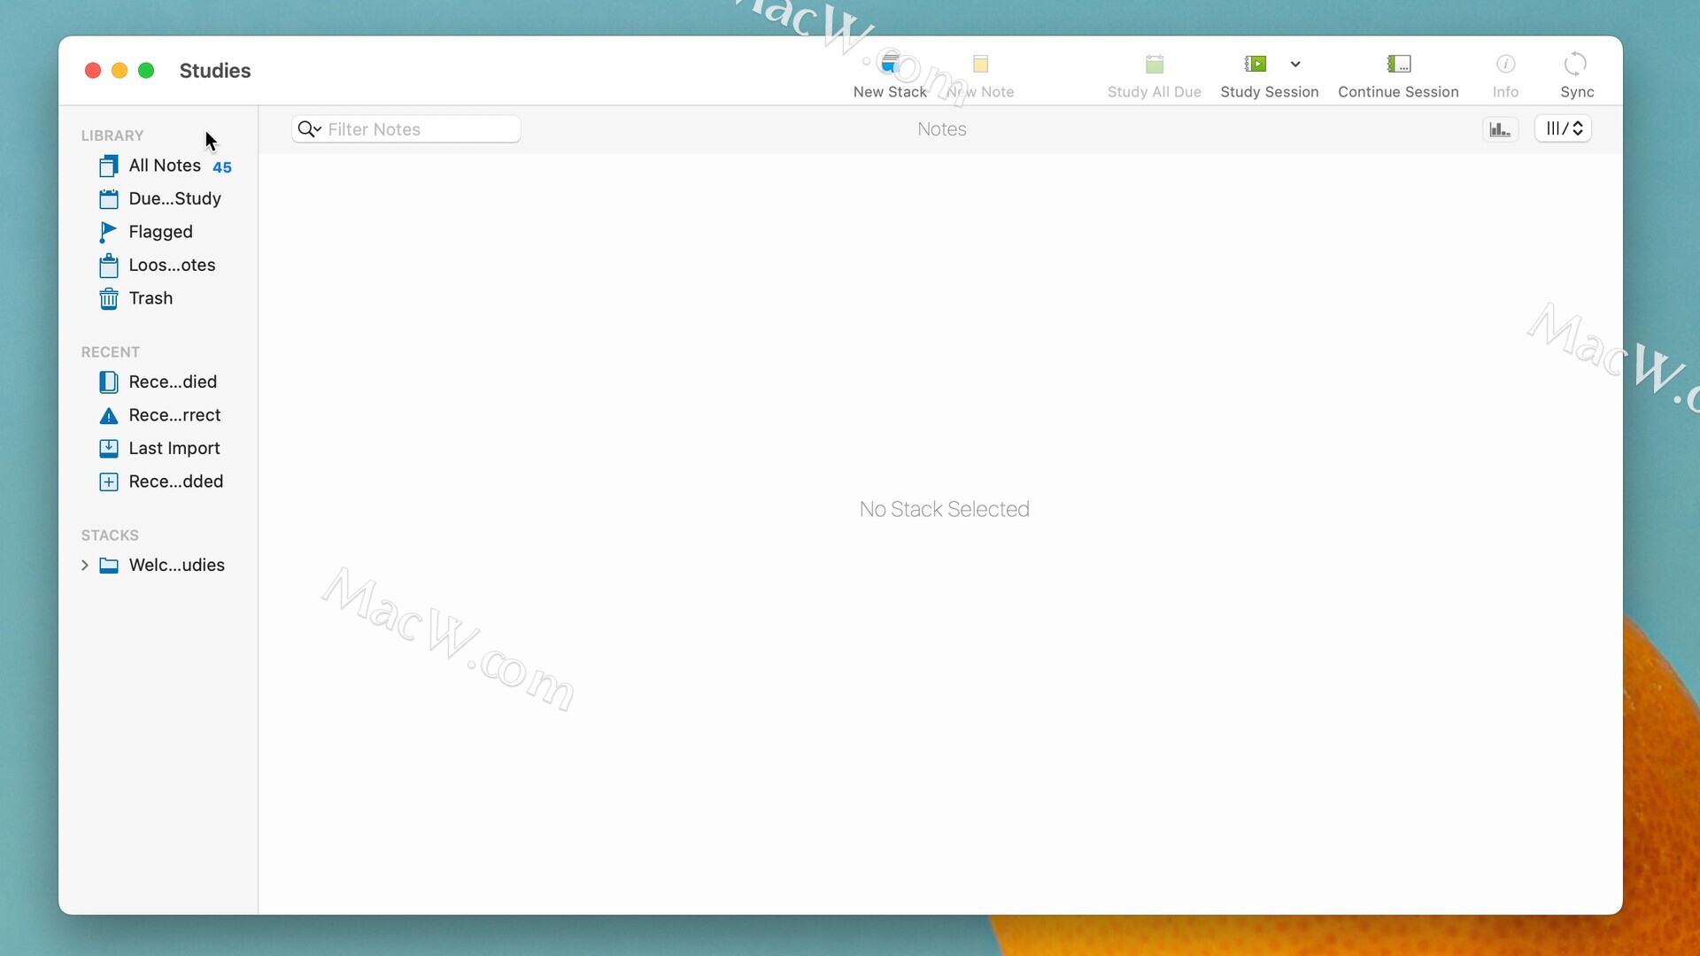Viewport: 1700px width, 956px height.
Task: Select the Rece...dded plus icon
Action: [108, 482]
